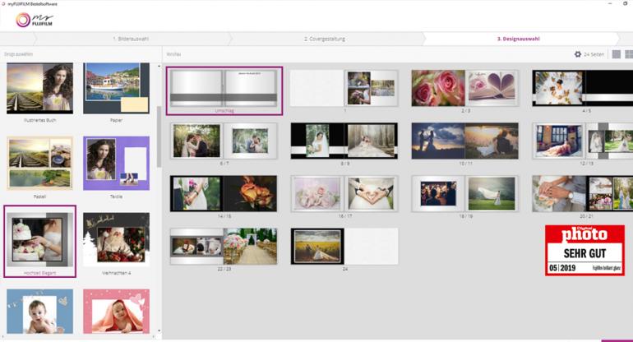Viewport: 633px width, 342px height.
Task: Open pages 12/13 spread preview
Action: (583, 141)
